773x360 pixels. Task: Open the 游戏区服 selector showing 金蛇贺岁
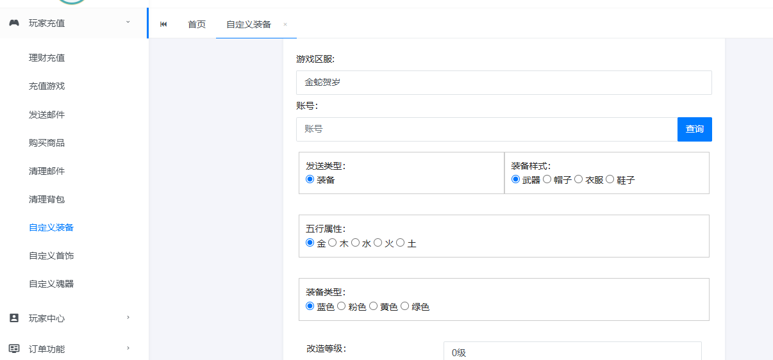(503, 83)
